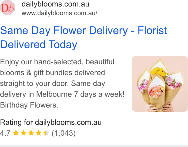Click 'Rating for dailyblooms.com.au' label

click(x=51, y=122)
